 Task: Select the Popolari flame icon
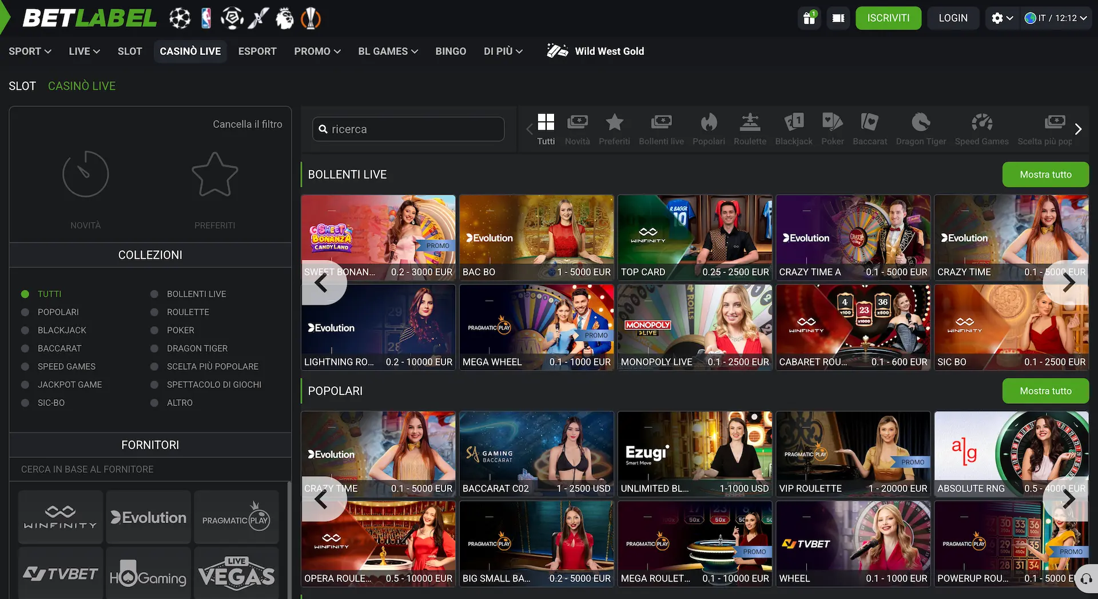[709, 130]
